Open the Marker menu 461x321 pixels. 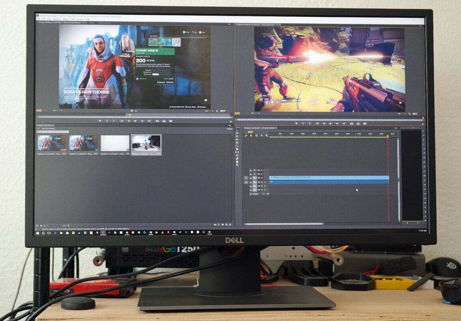[x=66, y=19]
